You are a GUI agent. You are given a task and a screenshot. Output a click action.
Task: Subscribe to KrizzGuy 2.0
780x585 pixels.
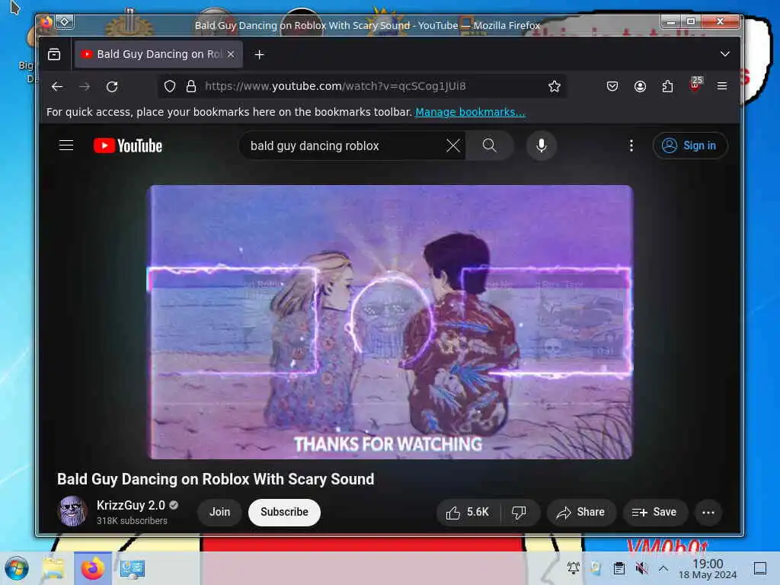[285, 513]
